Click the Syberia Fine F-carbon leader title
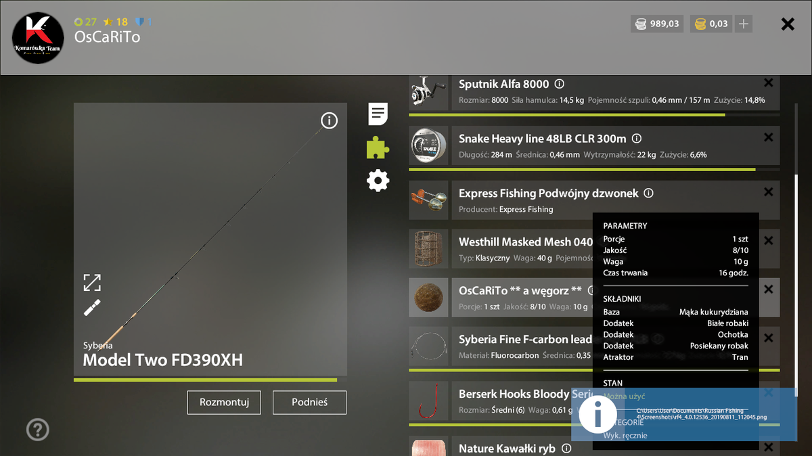The height and width of the screenshot is (456, 812). click(x=526, y=340)
